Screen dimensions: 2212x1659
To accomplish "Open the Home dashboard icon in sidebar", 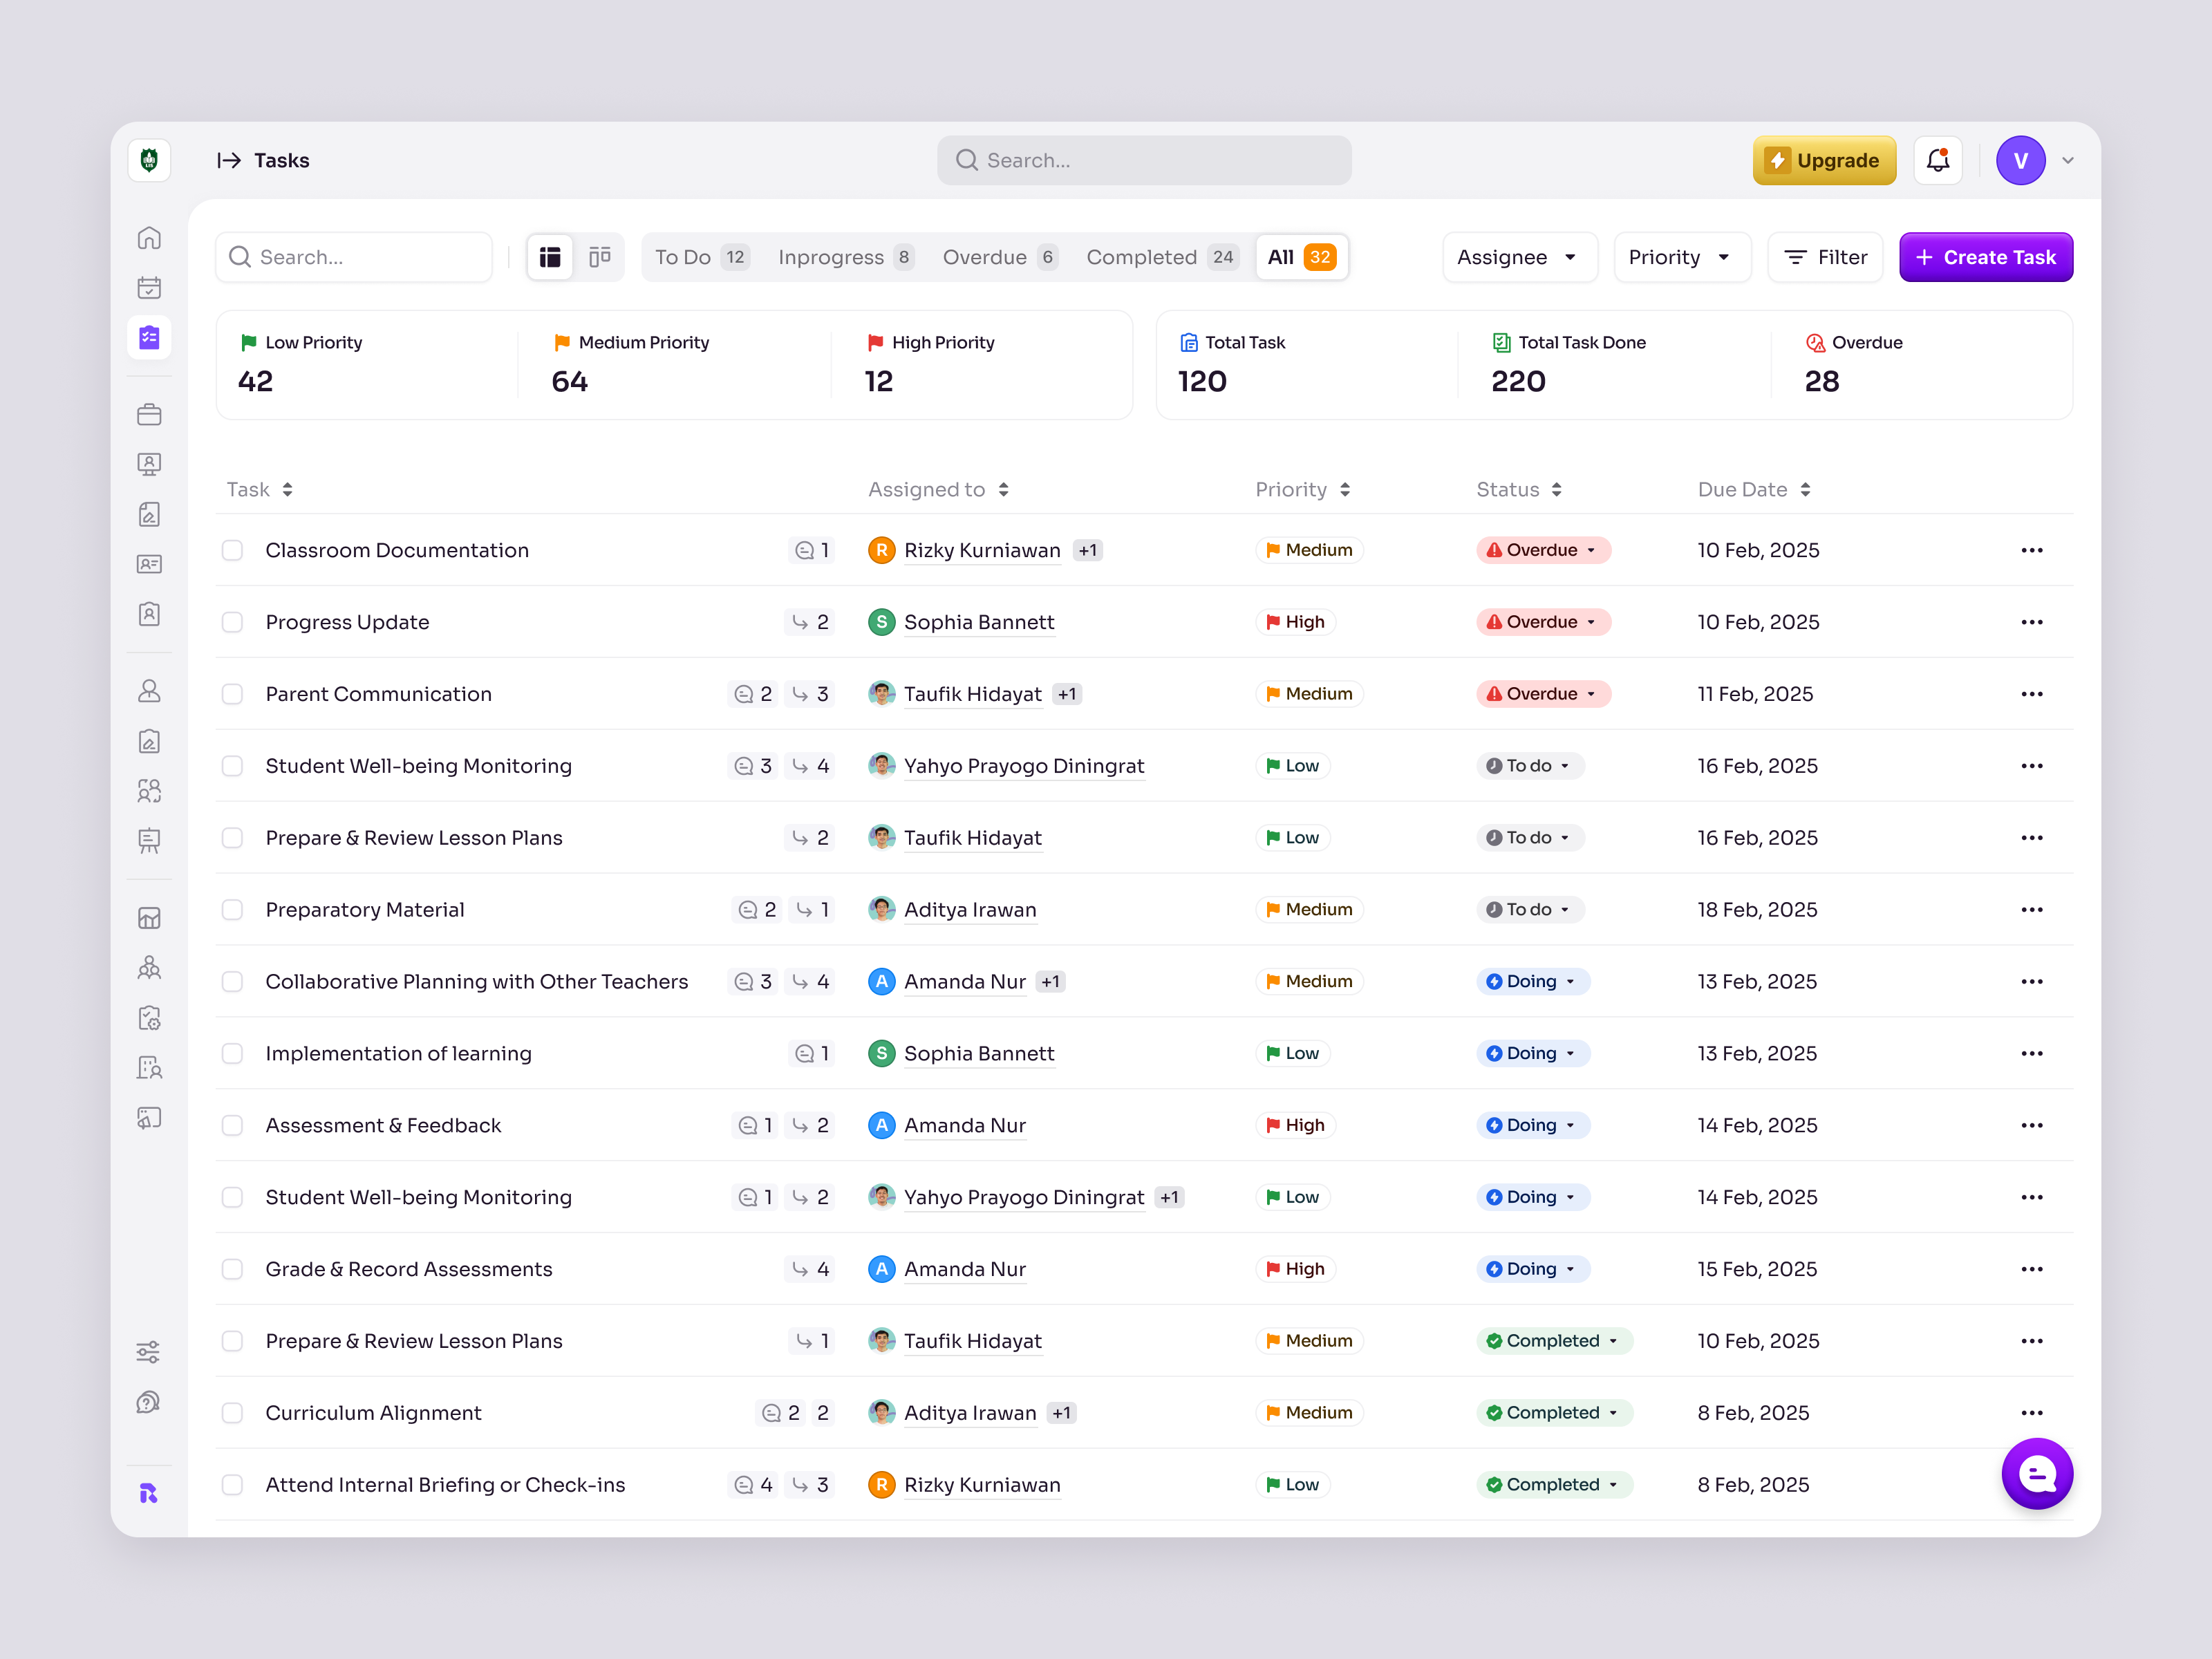I will coord(149,237).
